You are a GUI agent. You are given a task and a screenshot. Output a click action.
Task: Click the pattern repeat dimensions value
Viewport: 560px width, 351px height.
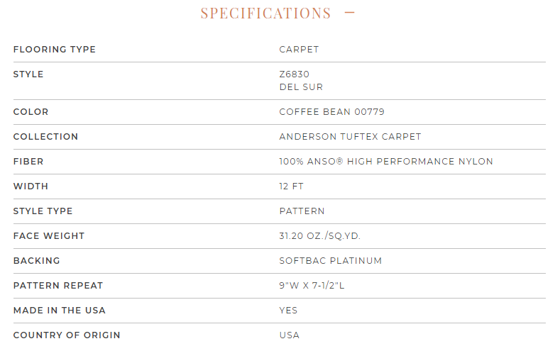point(312,285)
